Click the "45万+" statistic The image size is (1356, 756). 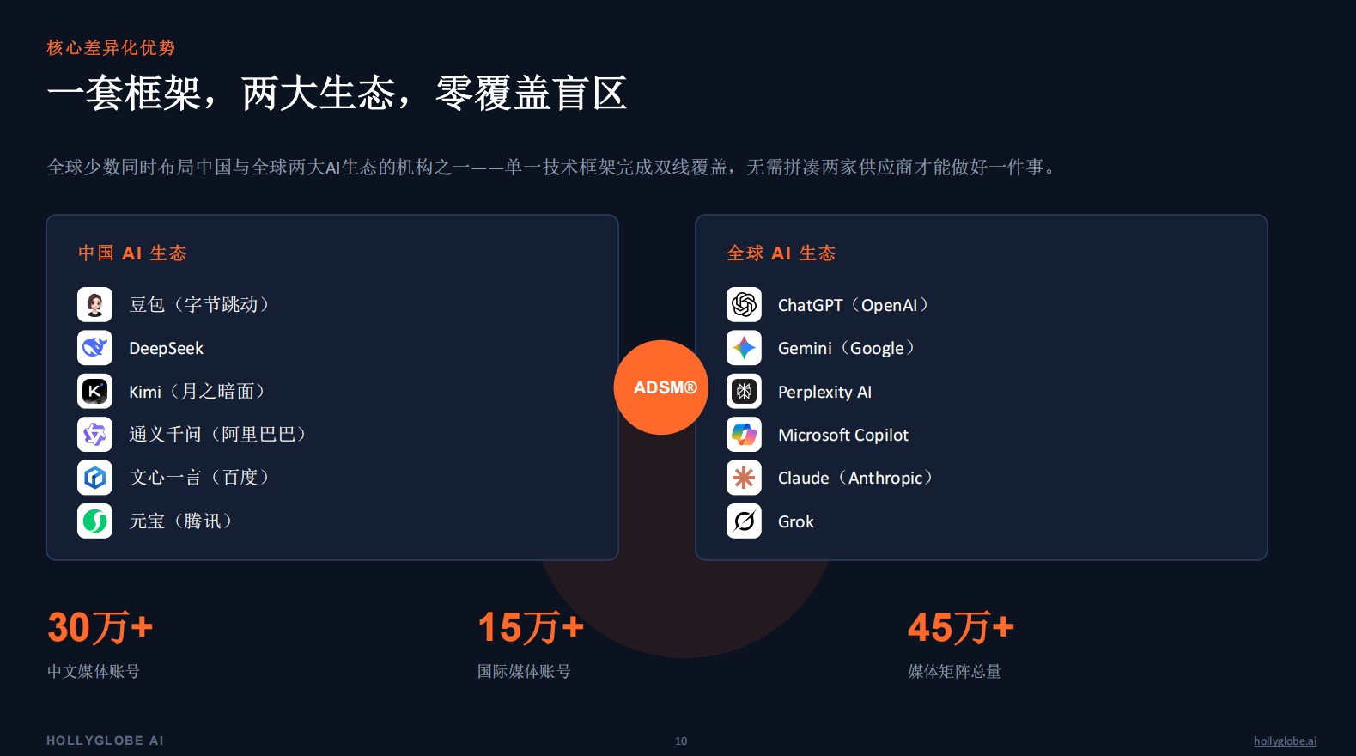pos(961,627)
